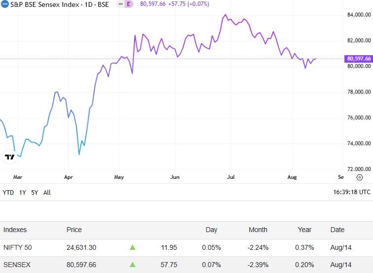Sort table by Year column header
Viewport: 373px width, 273px height.
pyautogui.click(x=305, y=230)
